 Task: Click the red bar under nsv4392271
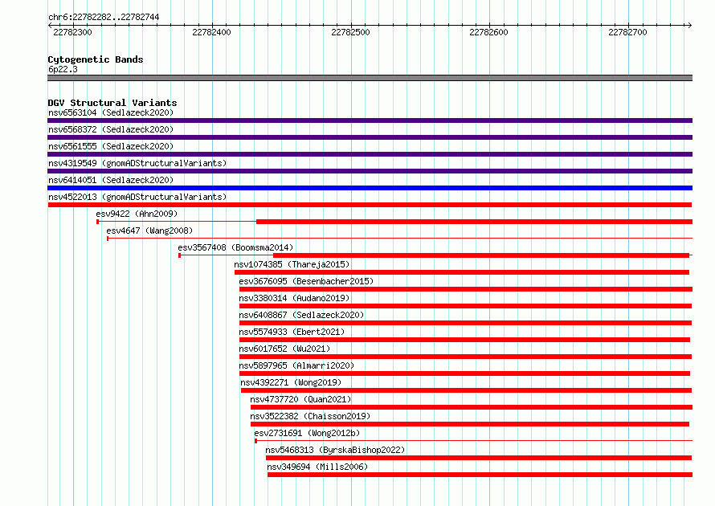(x=467, y=390)
